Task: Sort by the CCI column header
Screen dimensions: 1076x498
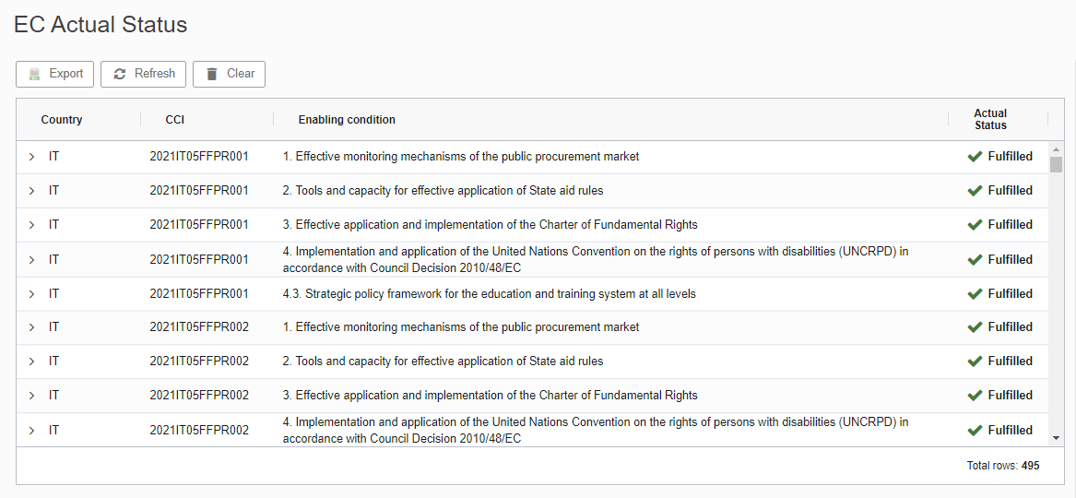Action: click(175, 119)
